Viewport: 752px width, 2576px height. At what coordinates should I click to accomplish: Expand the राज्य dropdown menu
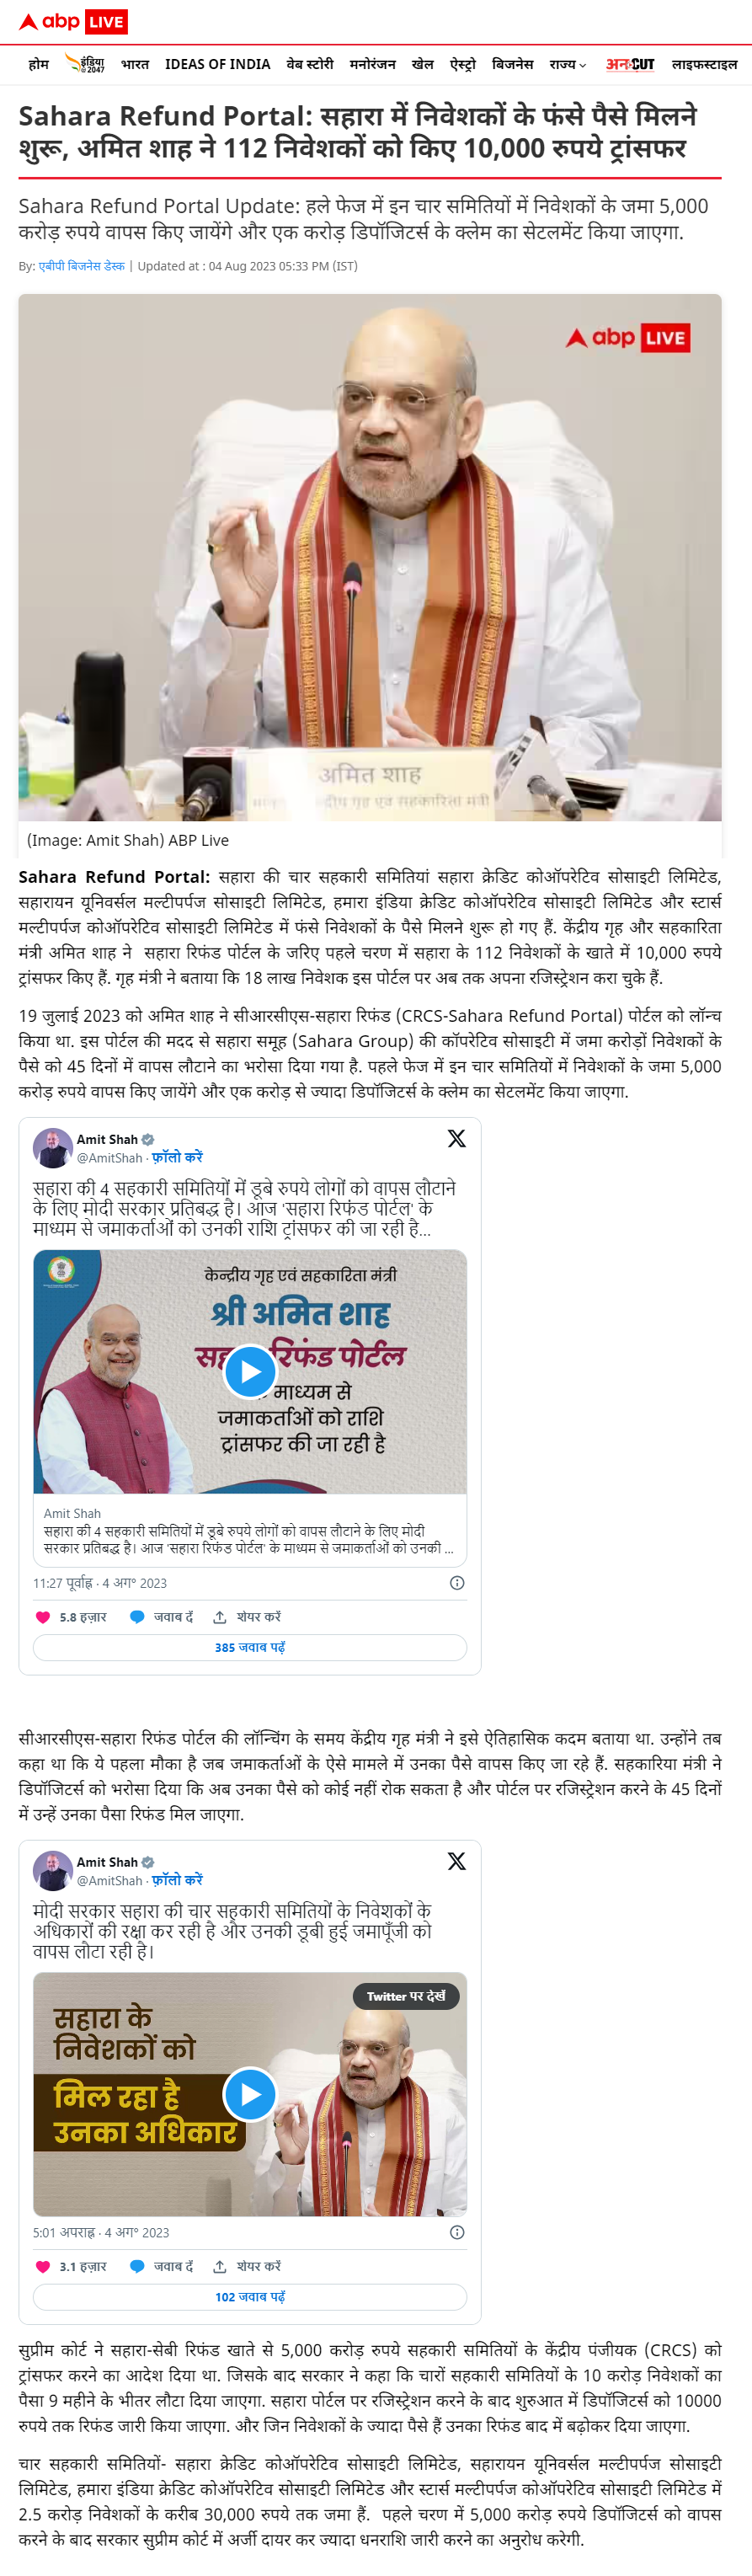[x=567, y=64]
